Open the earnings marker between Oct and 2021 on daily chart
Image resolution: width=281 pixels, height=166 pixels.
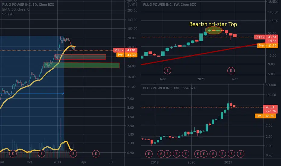pos(42,154)
